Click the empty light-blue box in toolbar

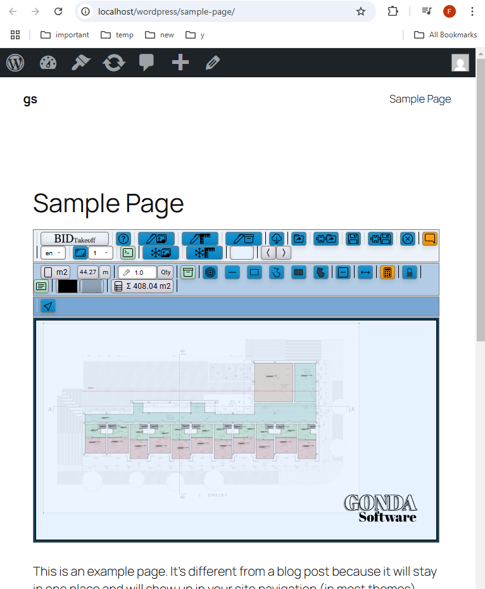tap(242, 253)
